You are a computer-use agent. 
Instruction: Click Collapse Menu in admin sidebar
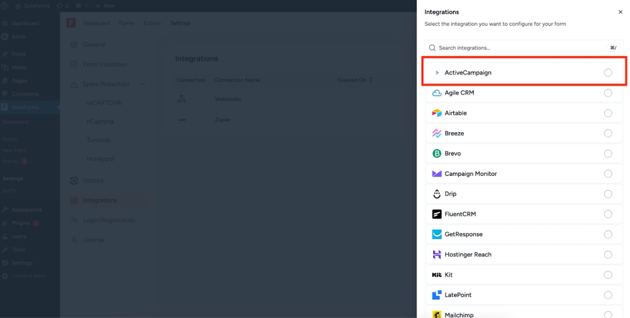[x=29, y=276]
